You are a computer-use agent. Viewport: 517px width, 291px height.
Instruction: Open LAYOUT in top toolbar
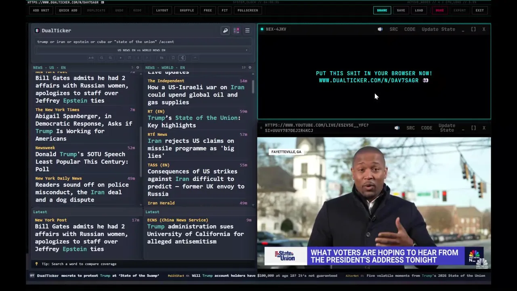162,10
